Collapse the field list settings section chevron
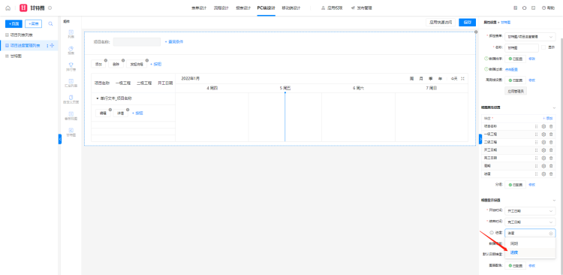Image resolution: width=563 pixels, height=275 pixels. [554, 107]
